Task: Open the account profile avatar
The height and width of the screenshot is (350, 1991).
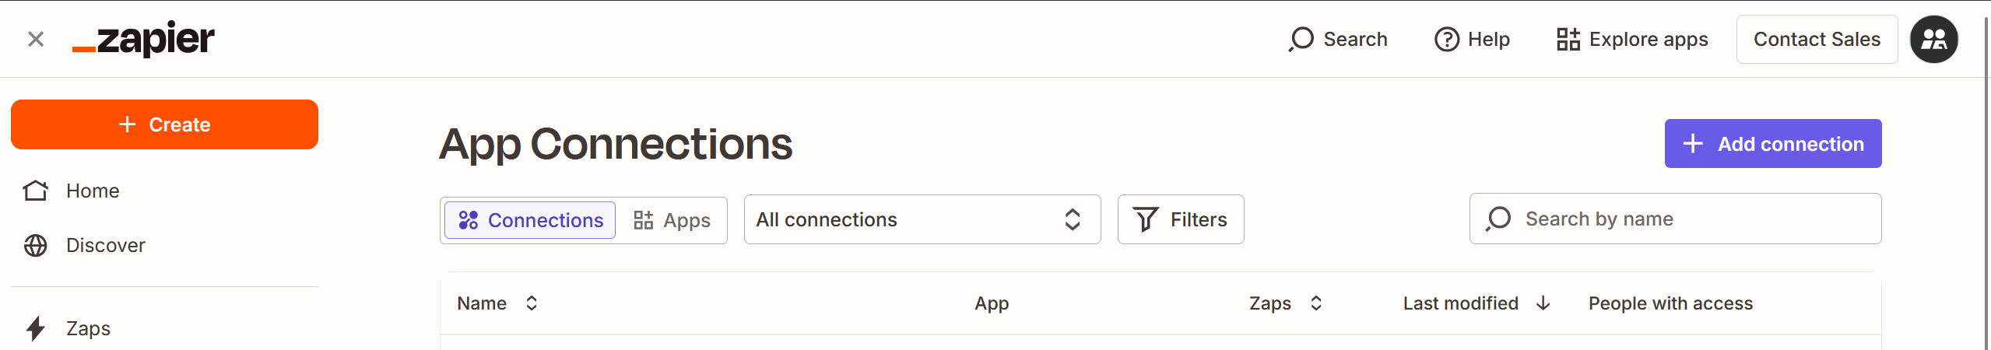Action: pyautogui.click(x=1933, y=39)
